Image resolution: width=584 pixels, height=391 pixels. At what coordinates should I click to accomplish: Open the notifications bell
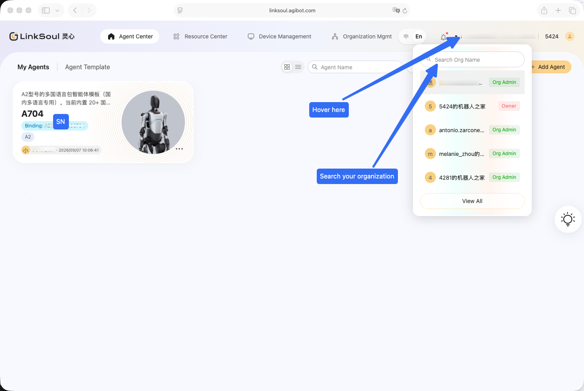click(x=443, y=37)
